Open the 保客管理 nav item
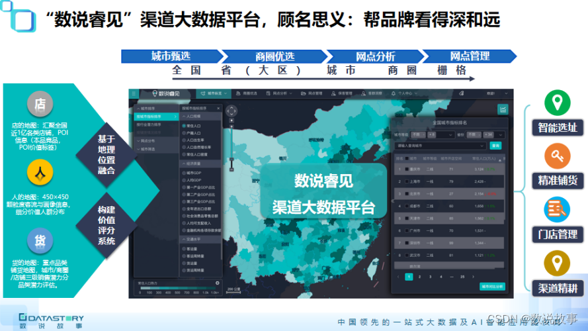The image size is (588, 331). [x=342, y=93]
